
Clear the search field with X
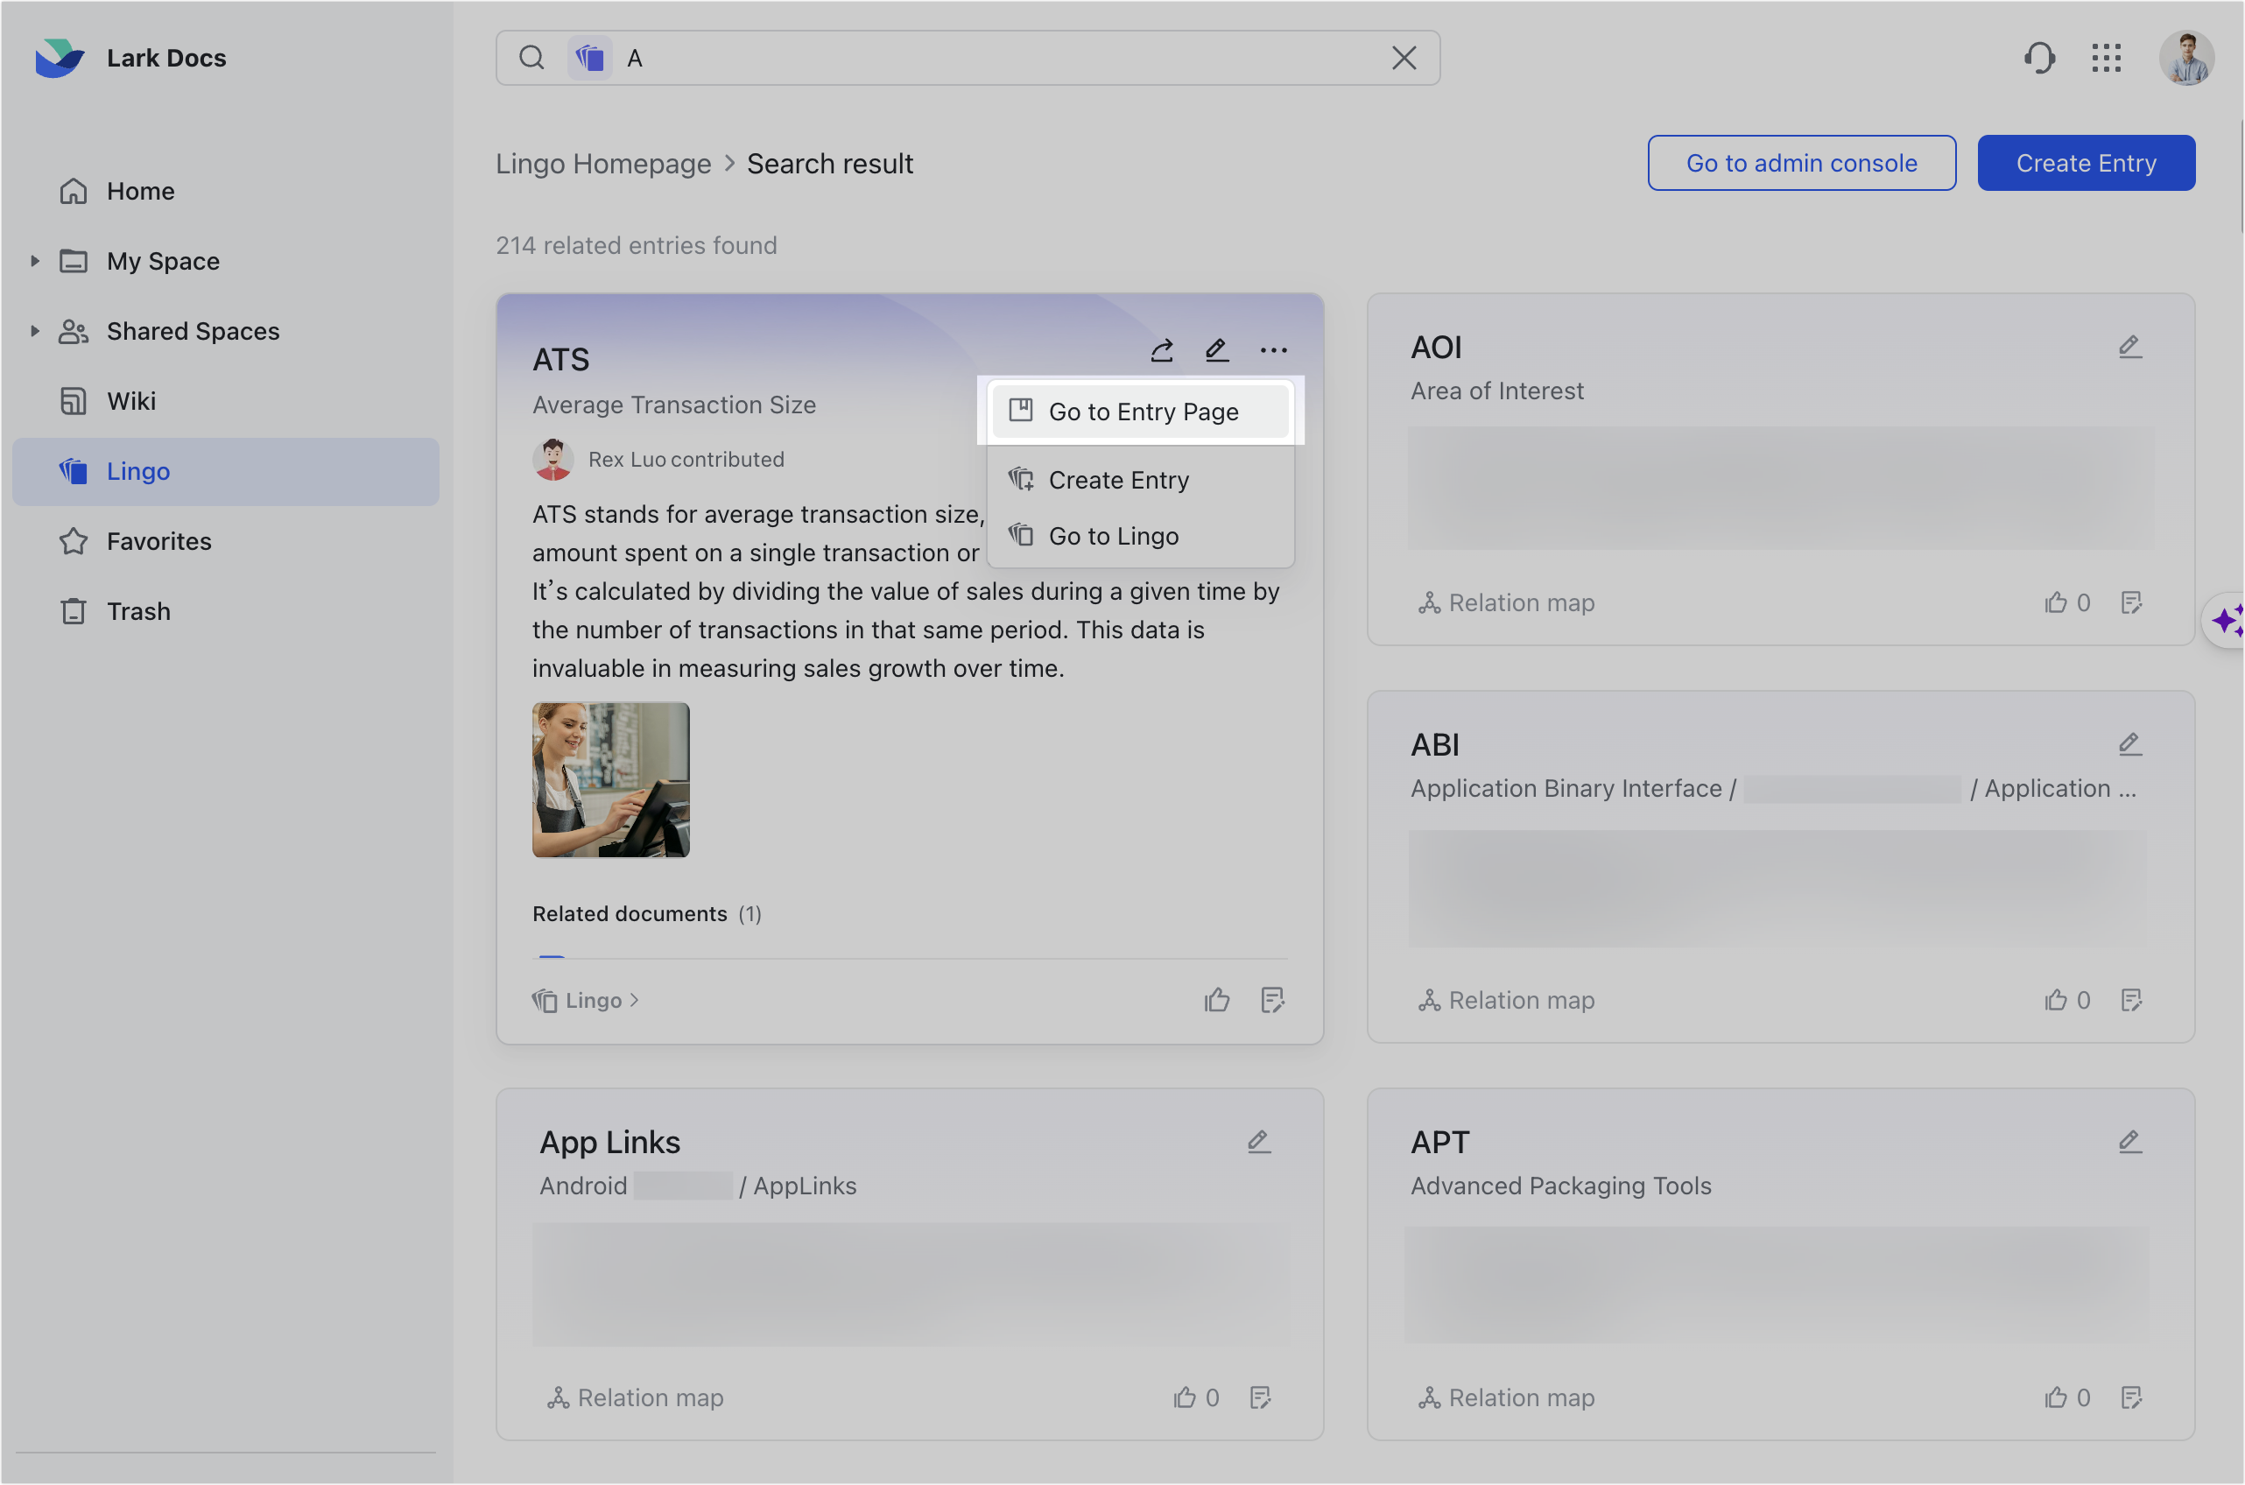pos(1404,59)
